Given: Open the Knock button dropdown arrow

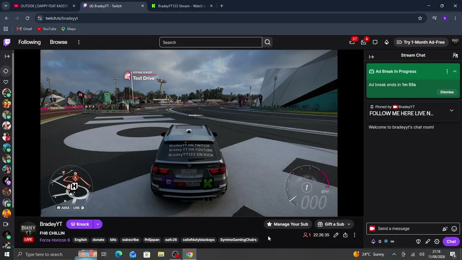Looking at the screenshot, I should [98, 224].
